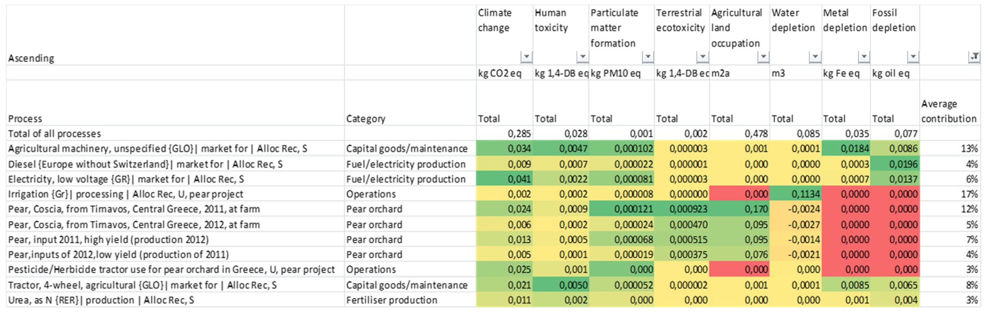
Task: Open the Water depletion filter dropdown
Action: (x=815, y=57)
